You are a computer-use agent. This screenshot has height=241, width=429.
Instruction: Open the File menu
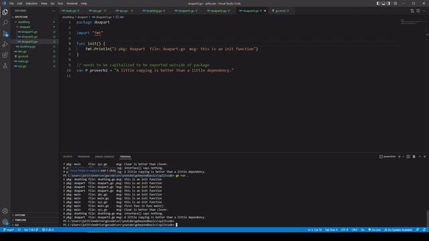11,3
